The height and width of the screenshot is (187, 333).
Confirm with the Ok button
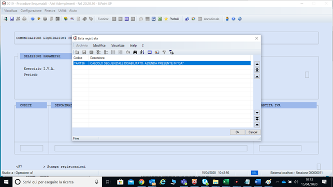pos(237,132)
